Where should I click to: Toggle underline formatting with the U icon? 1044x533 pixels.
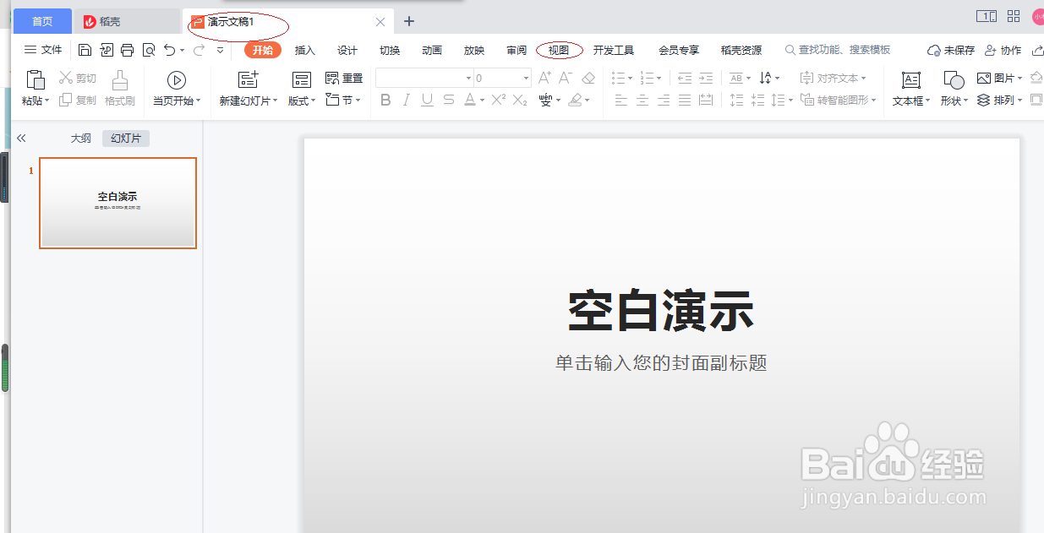(426, 100)
